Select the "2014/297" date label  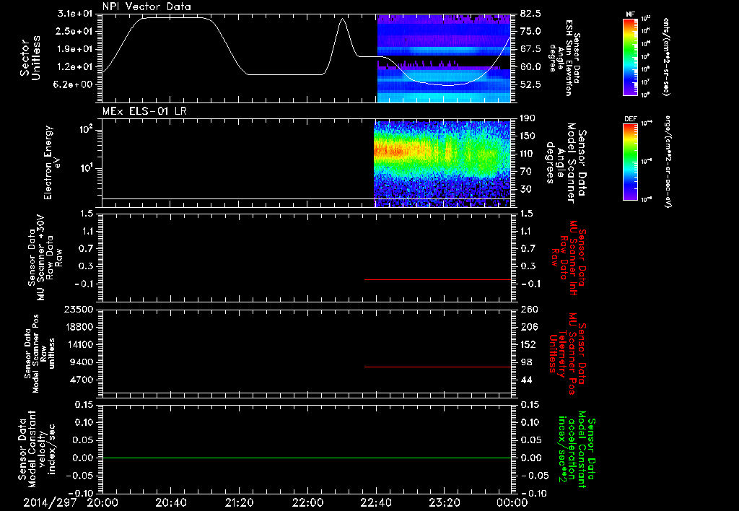[x=50, y=503]
